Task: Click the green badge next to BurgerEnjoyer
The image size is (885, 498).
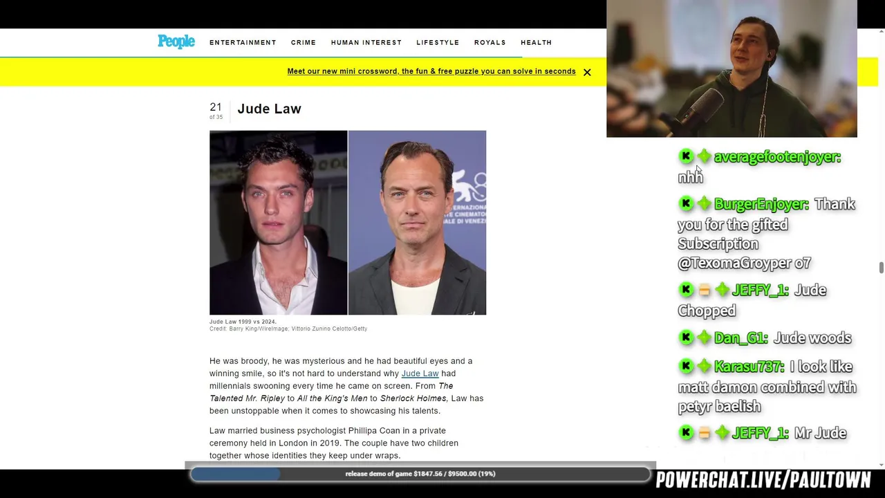Action: (x=704, y=203)
